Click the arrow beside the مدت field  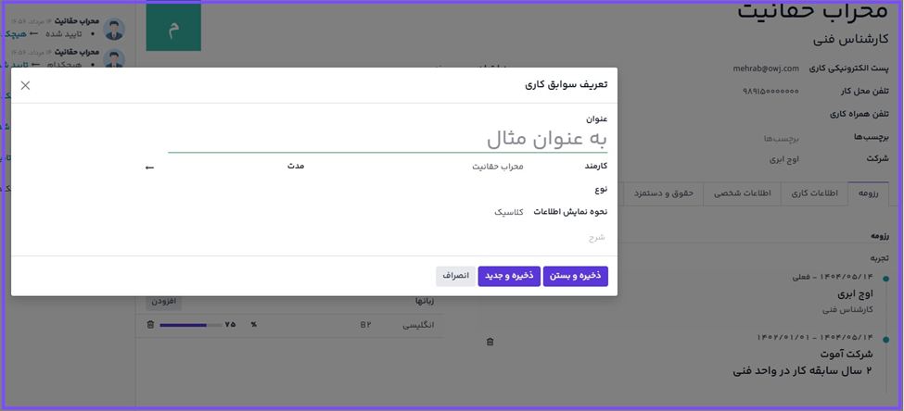point(149,168)
